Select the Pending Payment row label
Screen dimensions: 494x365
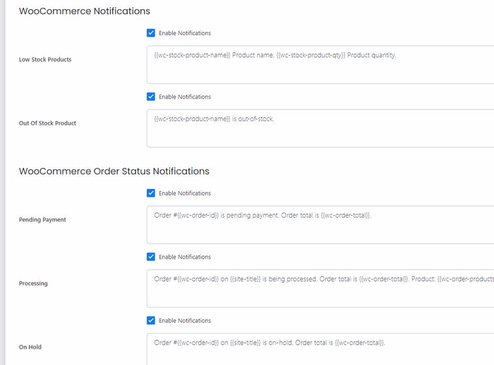[42, 220]
